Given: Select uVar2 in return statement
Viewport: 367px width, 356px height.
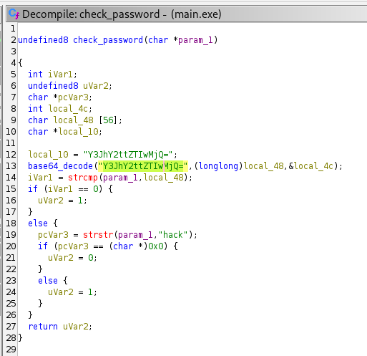Looking at the screenshot, I should (x=76, y=327).
